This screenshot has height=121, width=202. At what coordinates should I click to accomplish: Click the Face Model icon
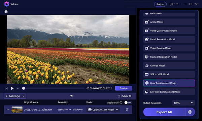(146, 14)
